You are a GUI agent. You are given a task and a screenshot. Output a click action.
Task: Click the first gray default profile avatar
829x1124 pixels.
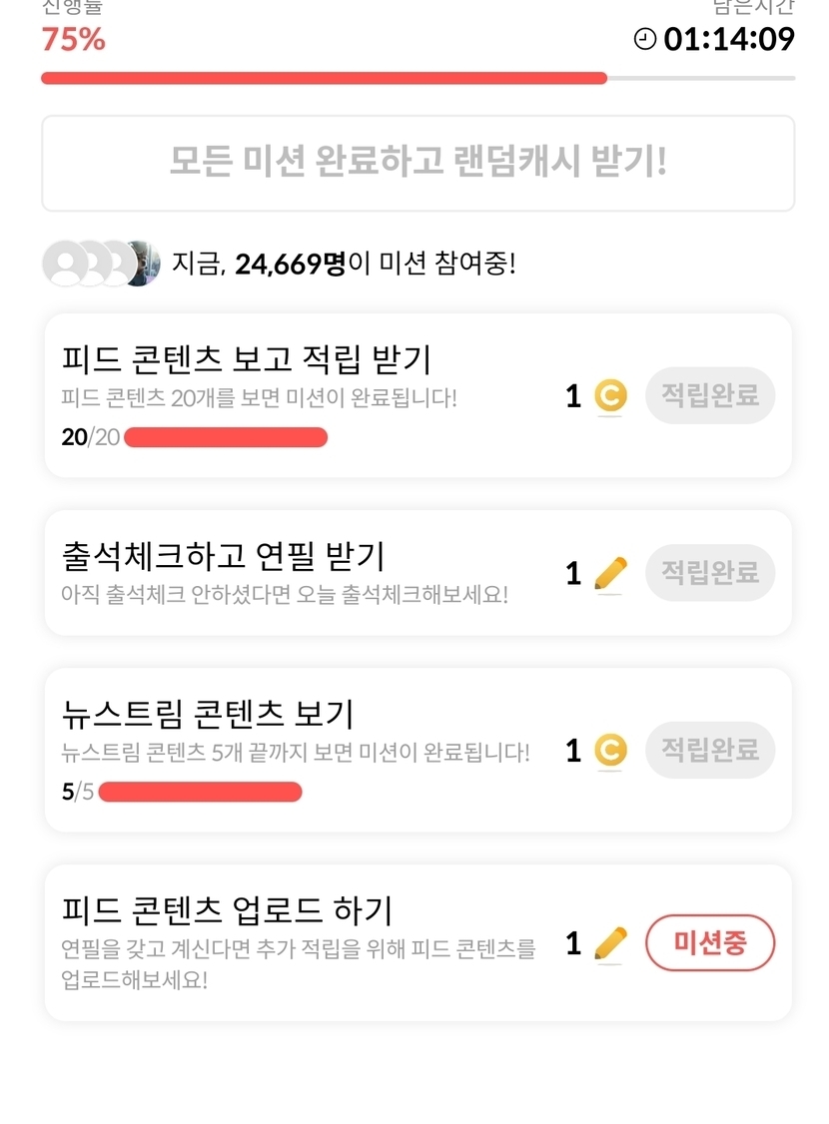65,264
